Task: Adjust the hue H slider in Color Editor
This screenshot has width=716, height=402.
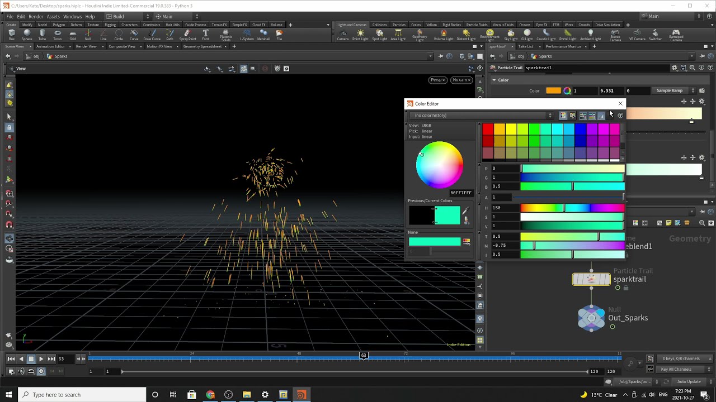Action: (572, 208)
